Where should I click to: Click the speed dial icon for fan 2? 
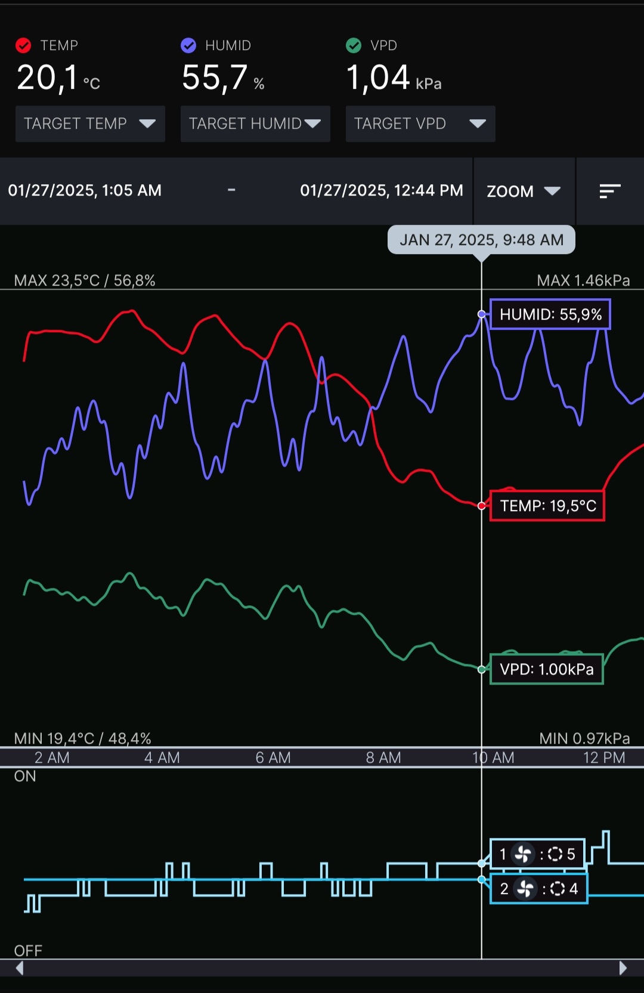click(558, 889)
